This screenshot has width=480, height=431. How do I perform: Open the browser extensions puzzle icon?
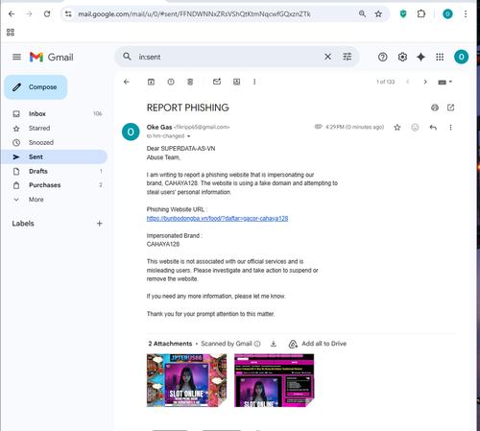tap(421, 13)
